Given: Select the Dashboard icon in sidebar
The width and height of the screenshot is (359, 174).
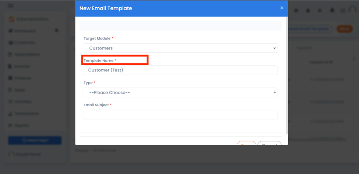Looking at the screenshot, I should point(10,31).
